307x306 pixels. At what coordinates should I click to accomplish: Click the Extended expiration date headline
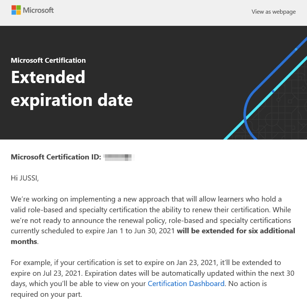click(x=72, y=89)
